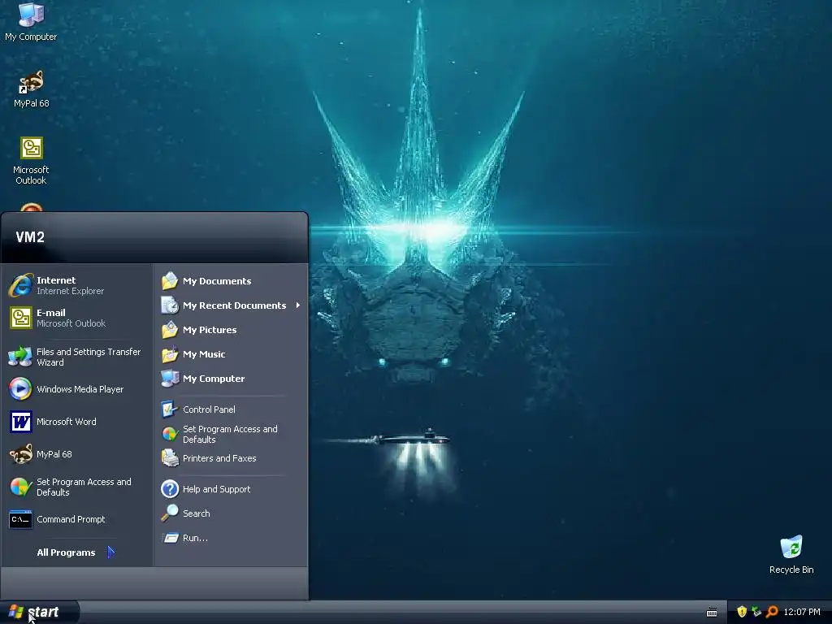Image resolution: width=832 pixels, height=624 pixels.
Task: Expand My Recent Documents submenu
Action: point(232,305)
